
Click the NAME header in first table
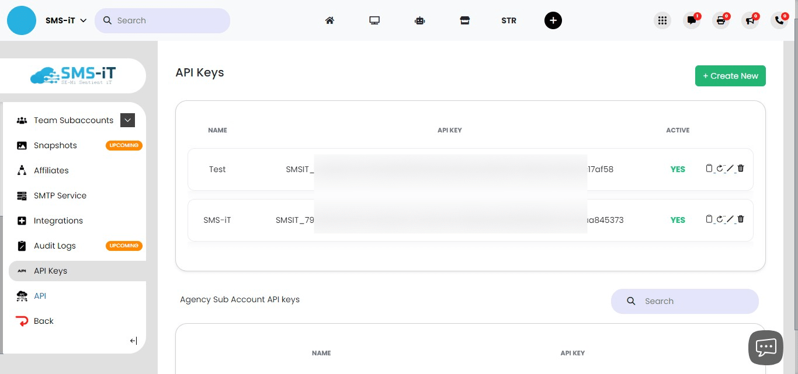(x=217, y=130)
